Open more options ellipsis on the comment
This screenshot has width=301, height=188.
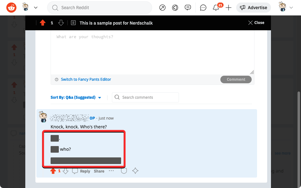point(111,171)
